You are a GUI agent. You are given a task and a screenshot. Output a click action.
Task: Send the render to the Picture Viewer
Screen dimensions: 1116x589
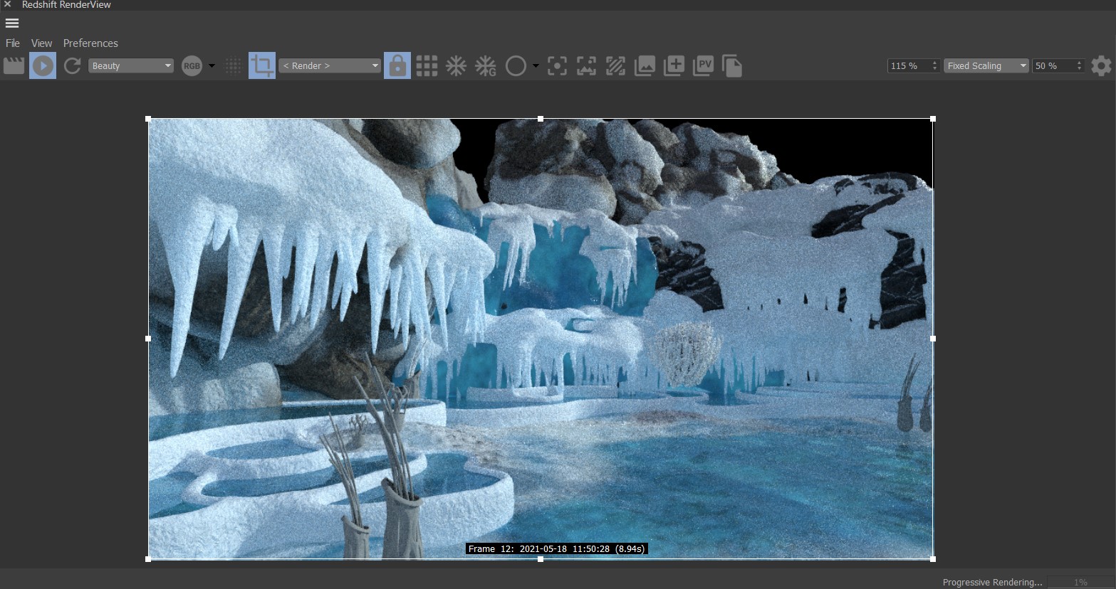click(x=703, y=65)
